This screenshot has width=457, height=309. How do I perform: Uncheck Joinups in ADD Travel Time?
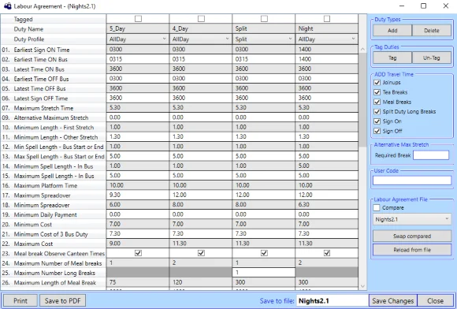pyautogui.click(x=377, y=83)
